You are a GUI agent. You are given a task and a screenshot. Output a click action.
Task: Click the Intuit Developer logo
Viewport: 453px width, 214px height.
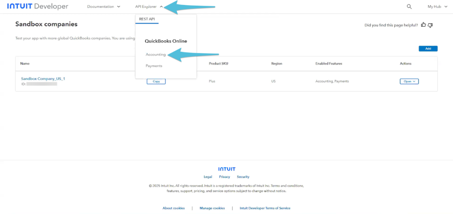(x=38, y=7)
